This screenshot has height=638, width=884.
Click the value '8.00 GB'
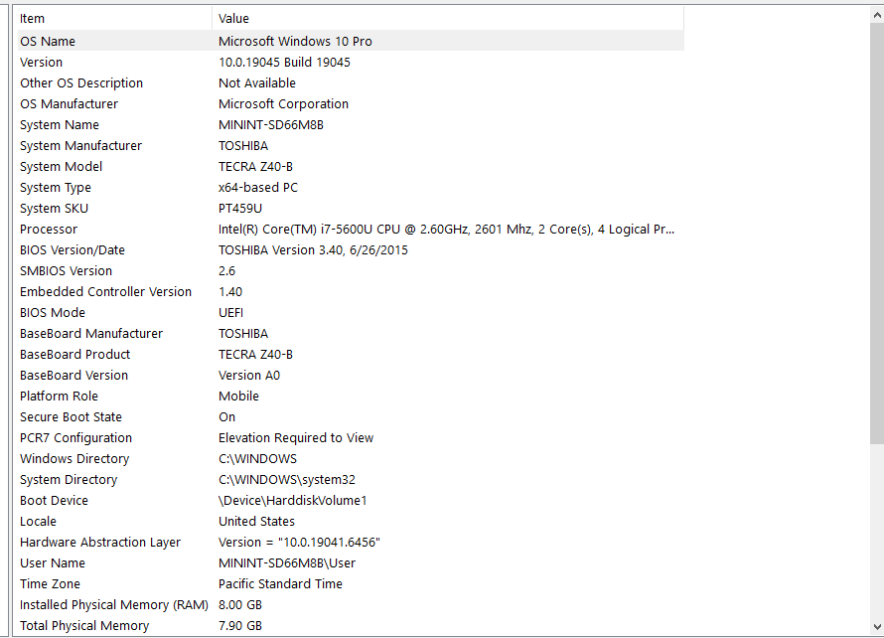(240, 605)
